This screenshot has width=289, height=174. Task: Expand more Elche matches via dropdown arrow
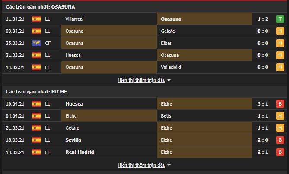pyautogui.click(x=169, y=165)
